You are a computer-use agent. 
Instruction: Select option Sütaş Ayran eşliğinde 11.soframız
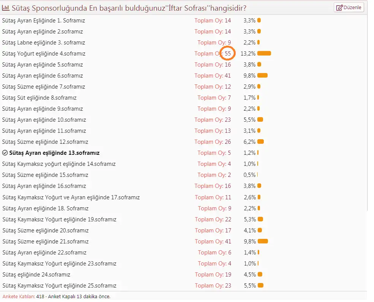[x=44, y=131]
